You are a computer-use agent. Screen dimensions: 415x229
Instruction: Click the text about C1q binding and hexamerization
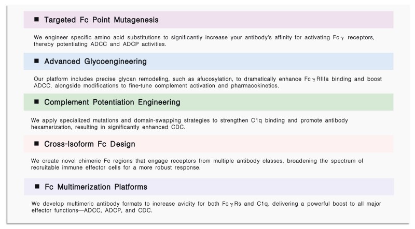pos(189,124)
